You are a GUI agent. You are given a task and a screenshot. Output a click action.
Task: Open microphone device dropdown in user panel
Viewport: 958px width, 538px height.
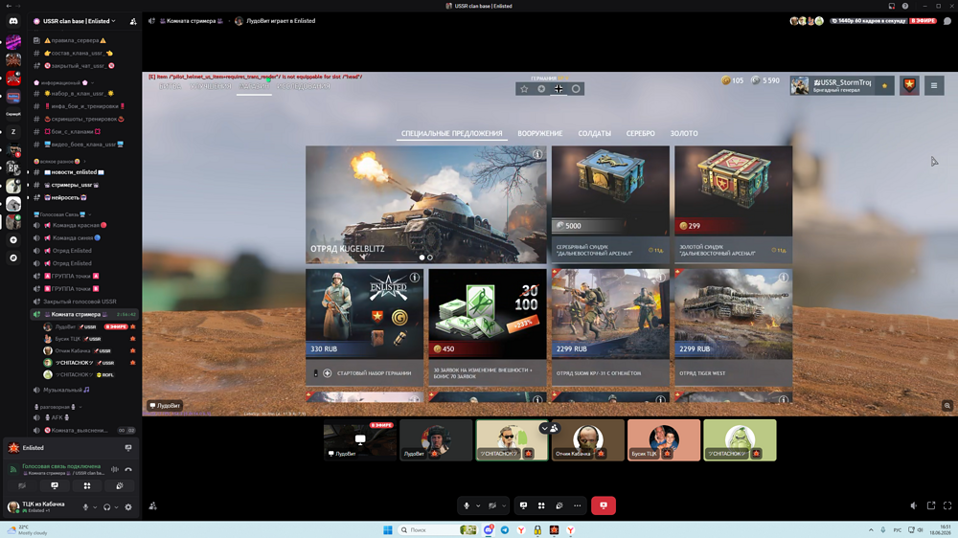pos(95,506)
